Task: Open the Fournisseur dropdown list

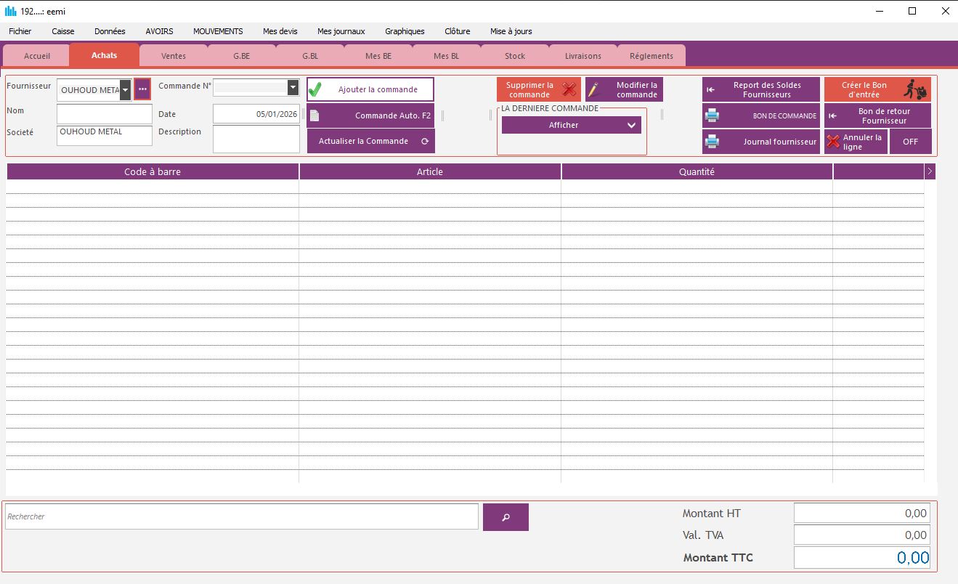Action: tap(126, 90)
